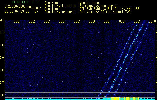Image resolution: width=157 pixels, height=100 pixels.
Task: Select the file name UT2508040300.pn
Action: click(18, 6)
